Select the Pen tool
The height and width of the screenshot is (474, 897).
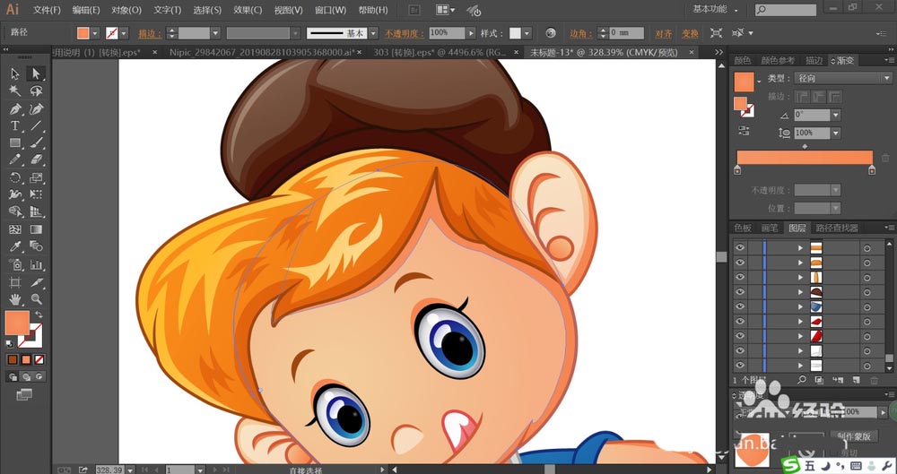pos(15,108)
